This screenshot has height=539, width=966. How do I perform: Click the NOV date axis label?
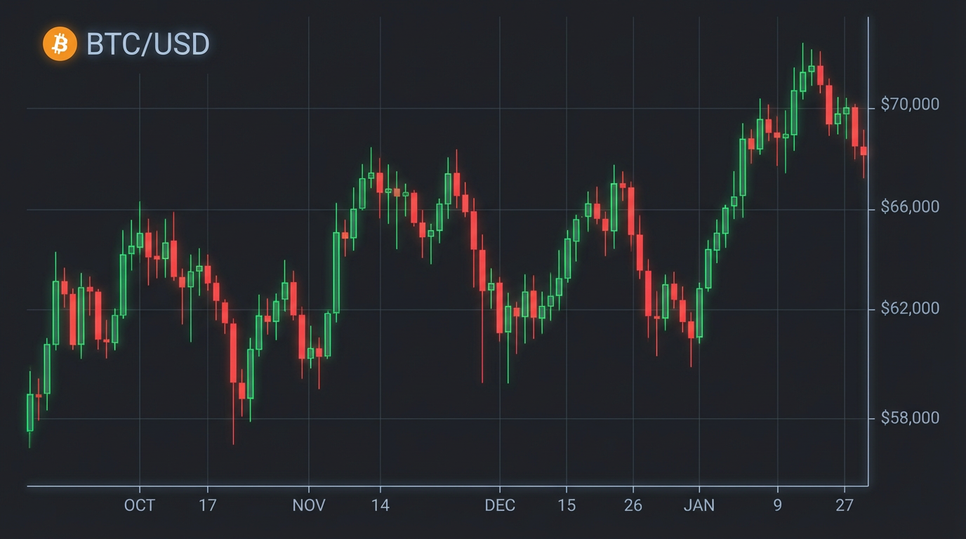tap(309, 505)
